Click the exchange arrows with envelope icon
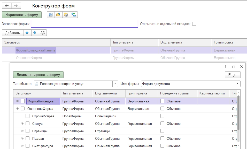This screenshot has height=149, width=247. 74,15
